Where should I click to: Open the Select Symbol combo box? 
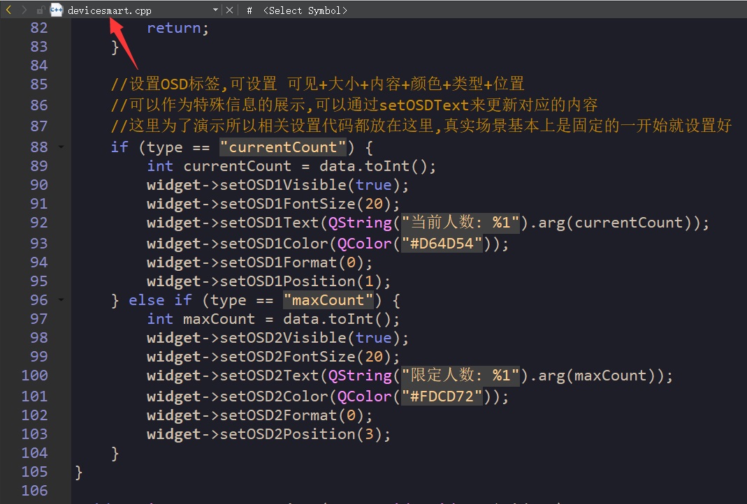[x=305, y=10]
